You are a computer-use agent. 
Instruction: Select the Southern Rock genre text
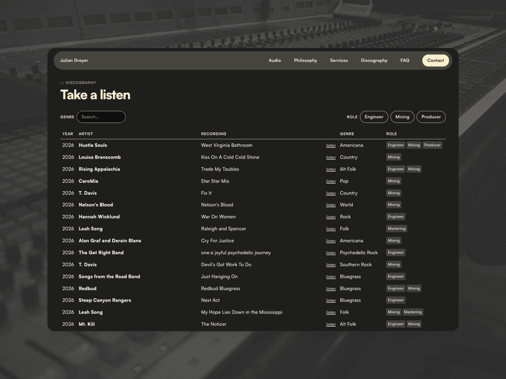click(x=356, y=265)
